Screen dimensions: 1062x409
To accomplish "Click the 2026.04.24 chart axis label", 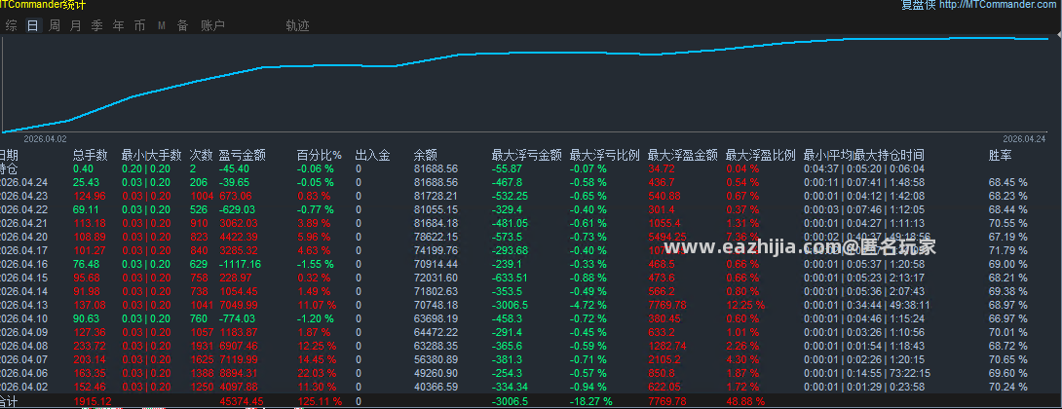I will point(1025,138).
